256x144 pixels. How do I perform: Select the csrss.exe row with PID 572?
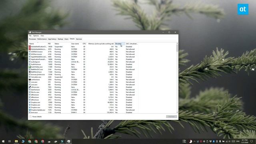tap(34, 82)
